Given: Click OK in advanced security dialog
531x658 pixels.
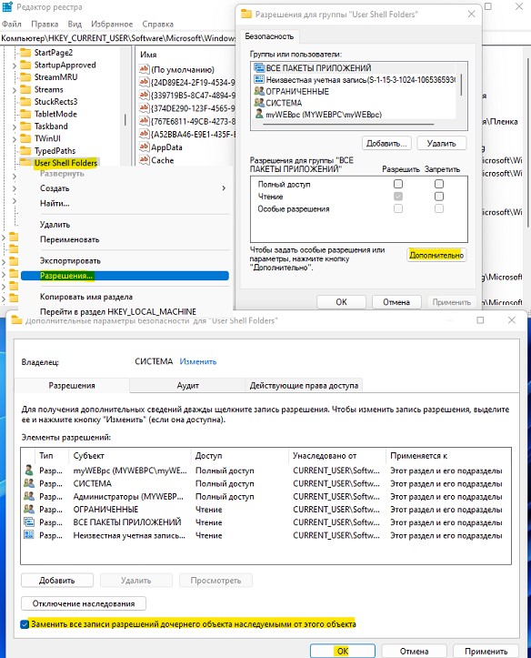Looking at the screenshot, I should click(x=343, y=651).
